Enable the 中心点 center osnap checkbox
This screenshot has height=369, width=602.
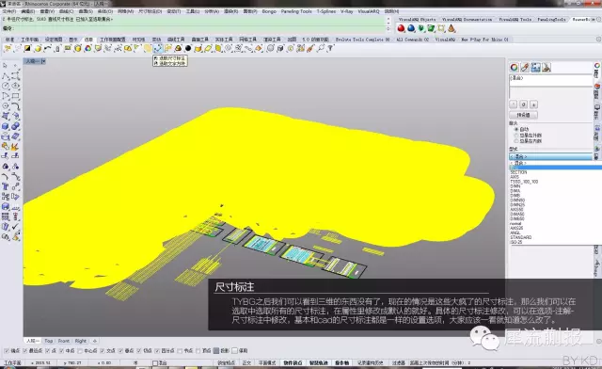[80, 350]
